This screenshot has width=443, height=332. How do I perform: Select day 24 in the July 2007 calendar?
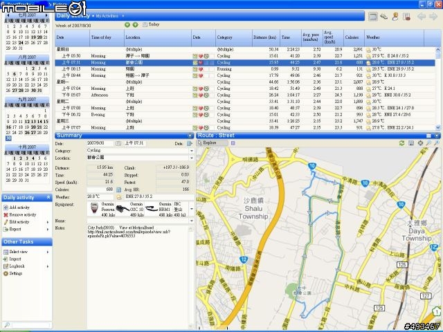[21, 43]
